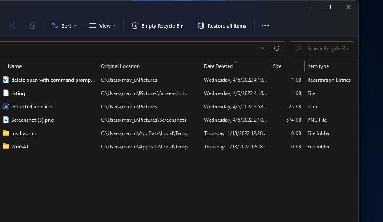Click Restore all items button
The width and height of the screenshot is (383, 222).
222,26
